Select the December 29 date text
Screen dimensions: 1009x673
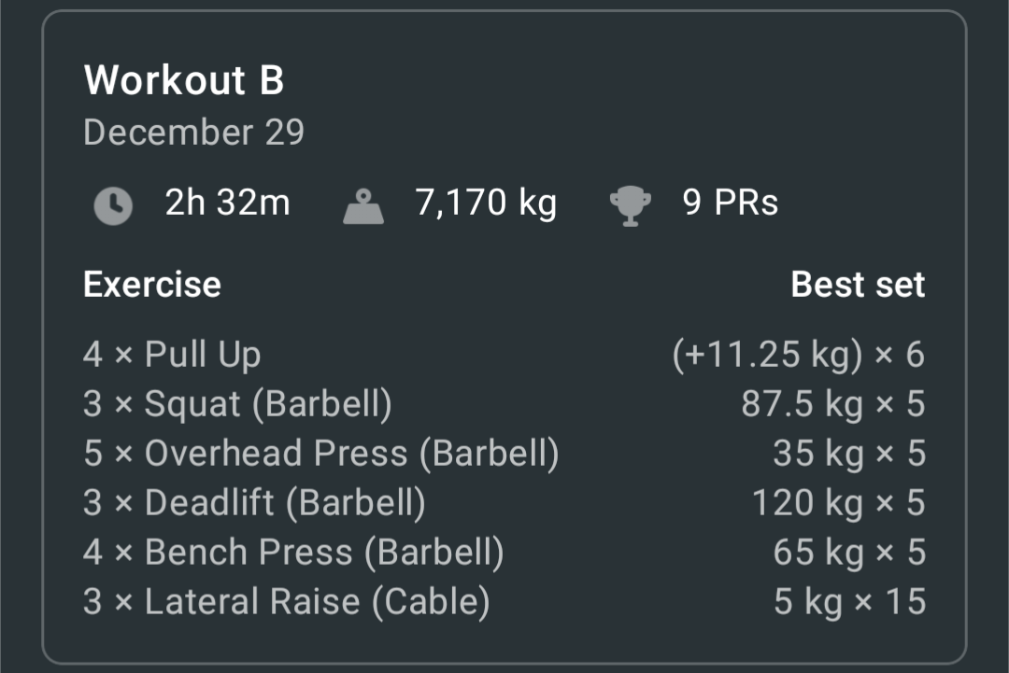click(x=193, y=133)
